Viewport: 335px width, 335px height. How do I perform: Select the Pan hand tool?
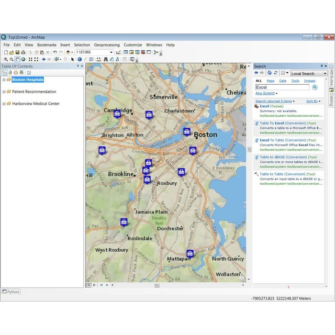click(x=17, y=59)
